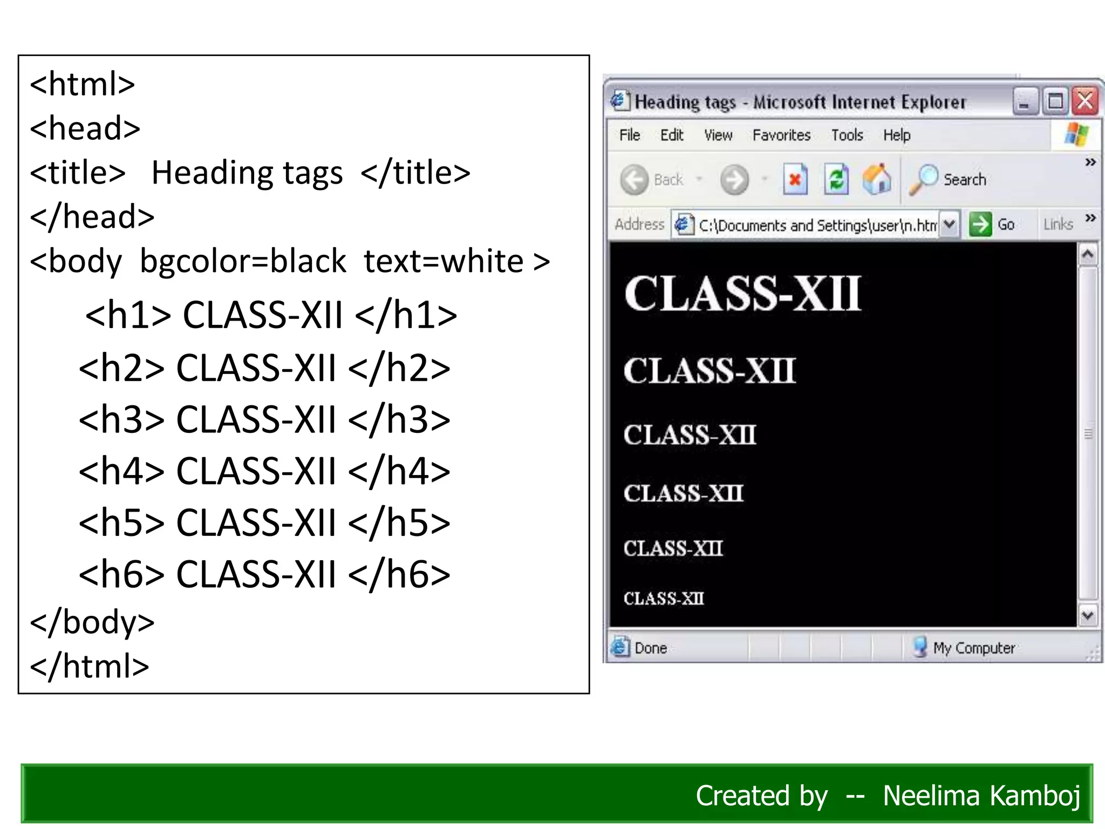Stop page loading with red X icon
Viewport: 1105px width, 829px height.
pos(795,179)
